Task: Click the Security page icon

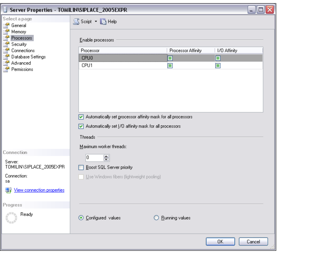Action: (6, 44)
